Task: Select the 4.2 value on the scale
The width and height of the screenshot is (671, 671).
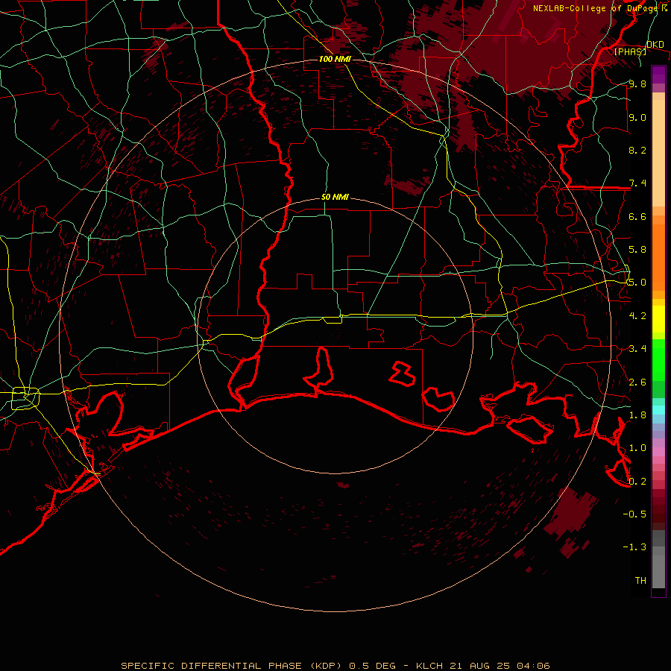Action: point(637,316)
